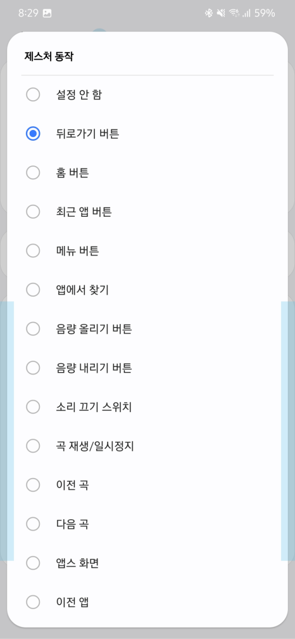Tap the Wi-Fi status icon
This screenshot has width=295, height=639.
coord(234,13)
